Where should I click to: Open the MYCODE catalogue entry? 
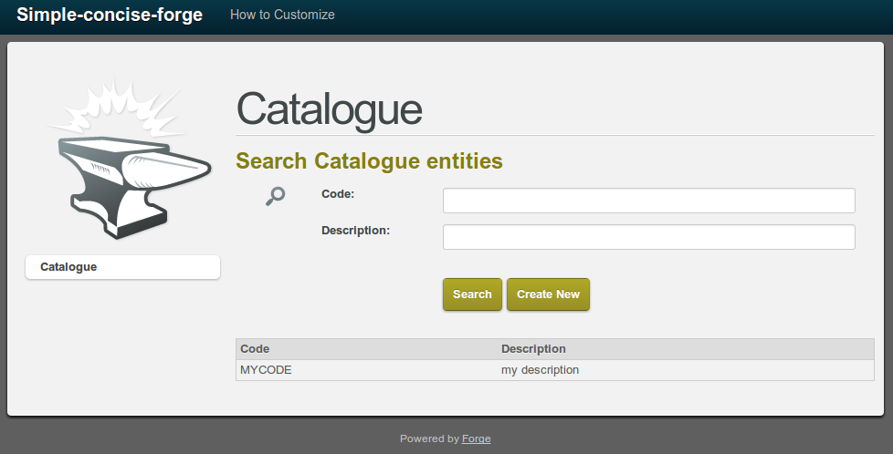[x=266, y=370]
